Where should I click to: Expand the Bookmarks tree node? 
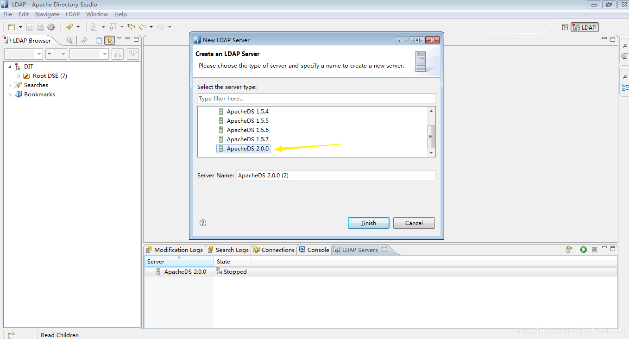click(10, 94)
